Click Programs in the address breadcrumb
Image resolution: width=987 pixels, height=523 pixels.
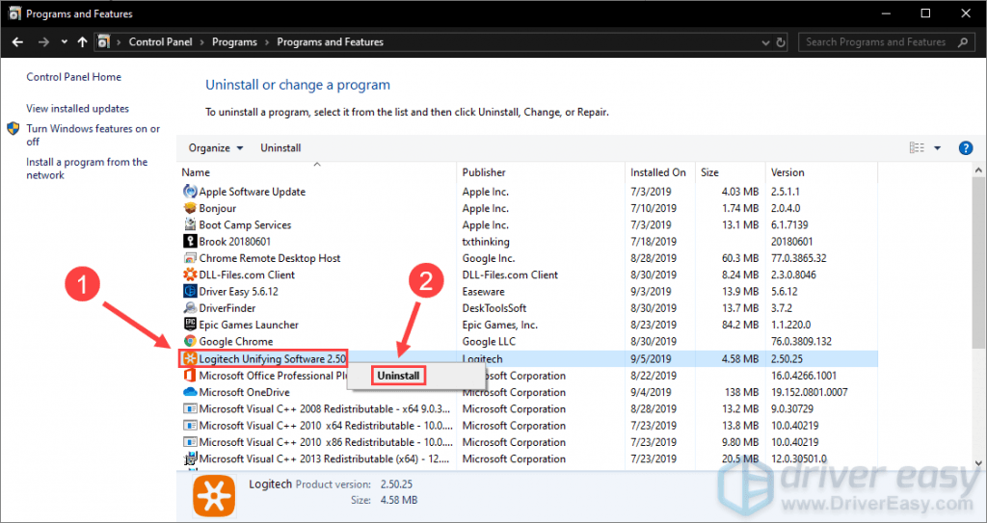234,42
